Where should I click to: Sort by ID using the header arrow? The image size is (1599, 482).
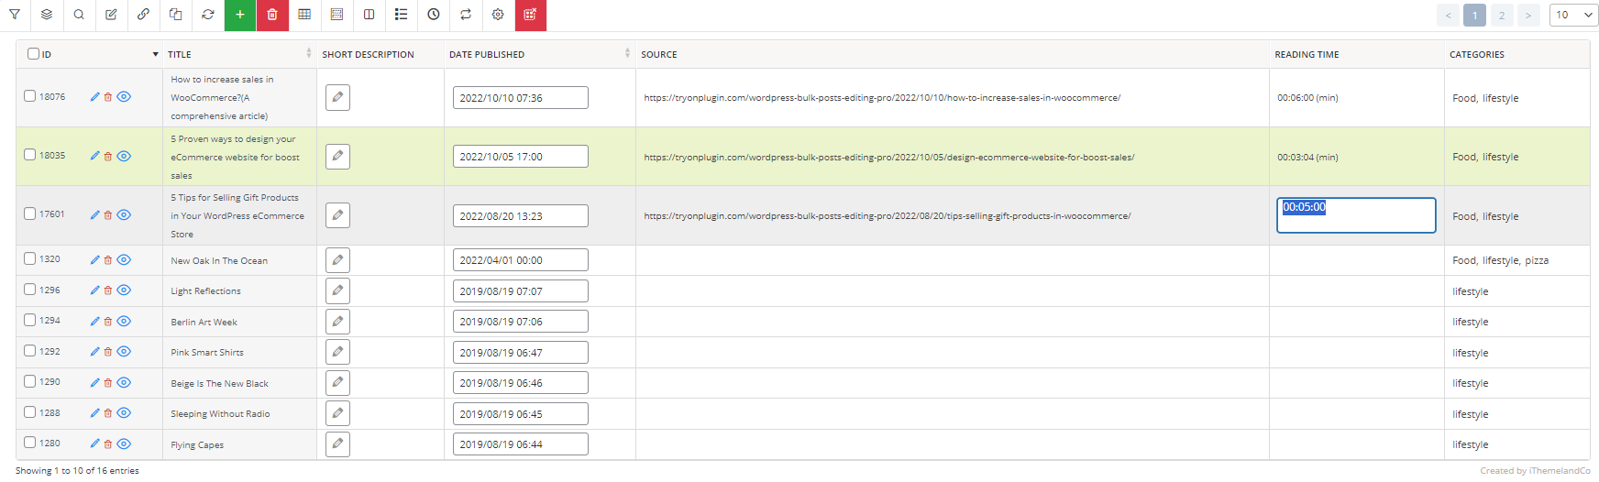point(155,54)
